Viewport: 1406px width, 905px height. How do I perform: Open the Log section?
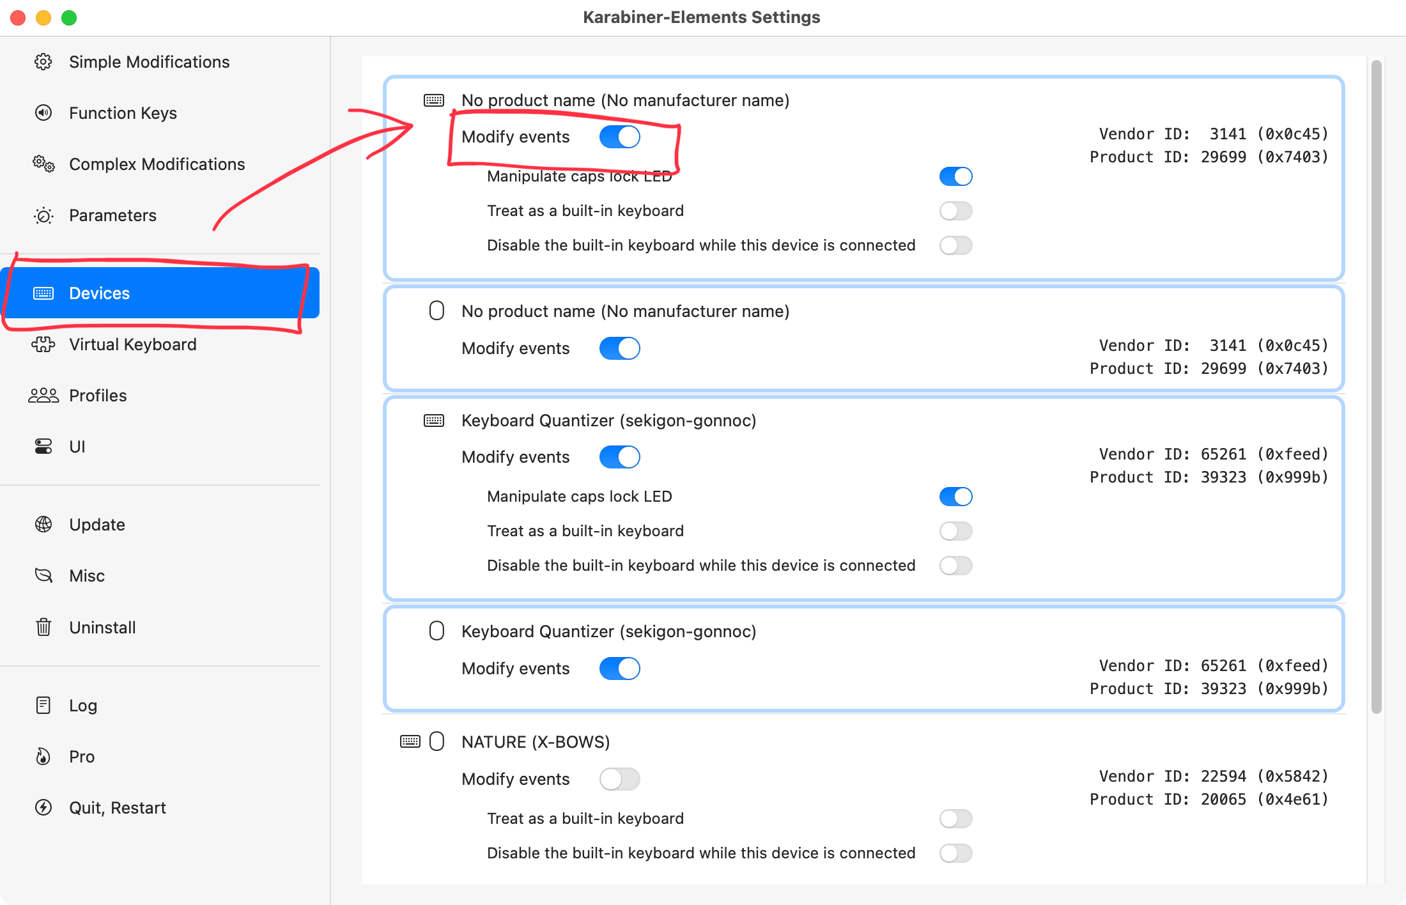click(82, 705)
